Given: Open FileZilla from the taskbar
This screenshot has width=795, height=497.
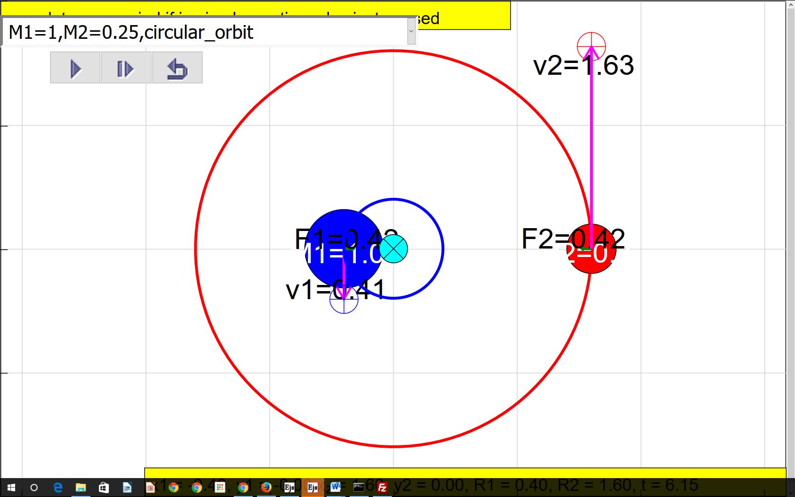Looking at the screenshot, I should pos(382,488).
